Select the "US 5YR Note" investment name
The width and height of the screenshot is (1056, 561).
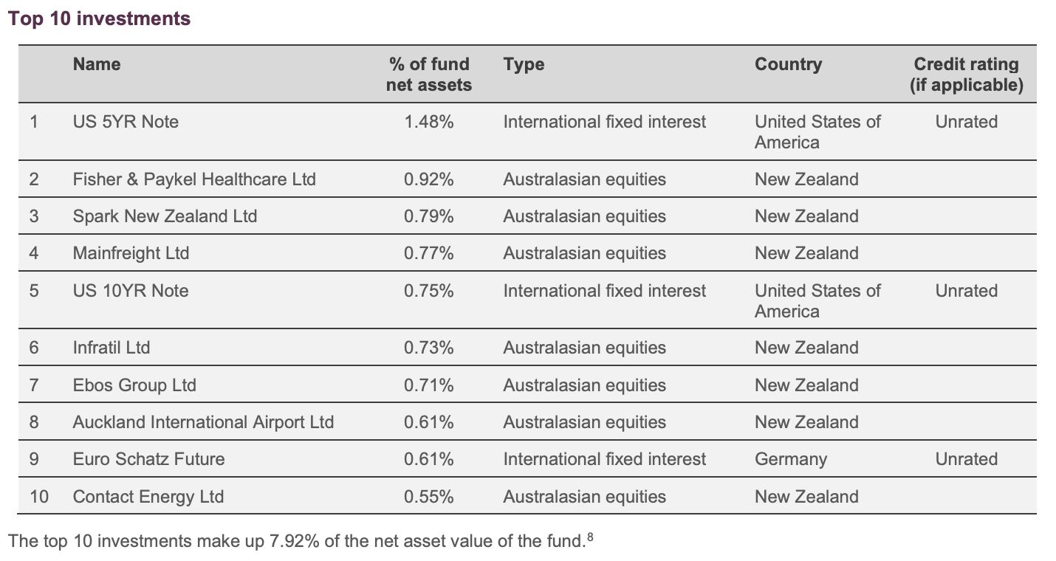click(126, 122)
